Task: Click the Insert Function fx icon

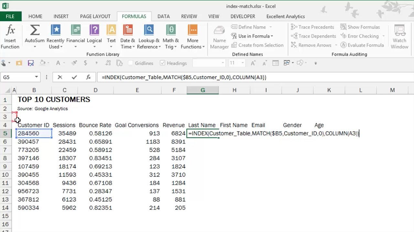Action: click(x=10, y=30)
